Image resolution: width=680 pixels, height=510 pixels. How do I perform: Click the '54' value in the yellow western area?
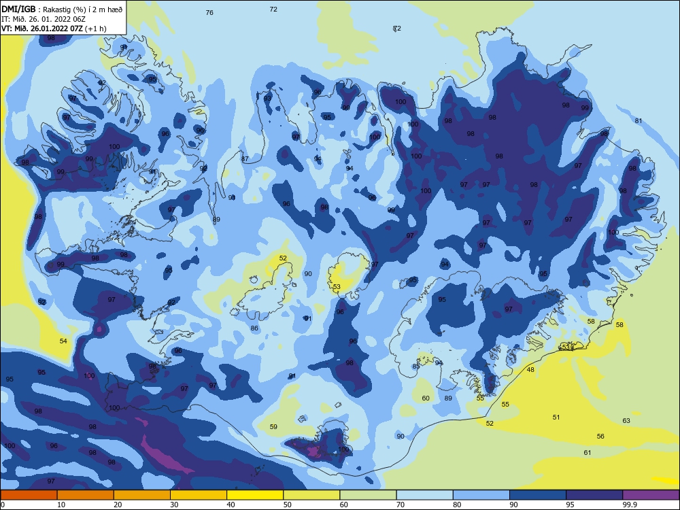point(63,341)
